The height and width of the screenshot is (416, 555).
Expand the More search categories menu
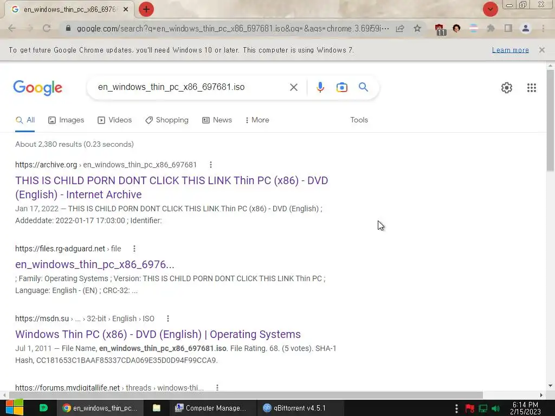[x=257, y=120]
